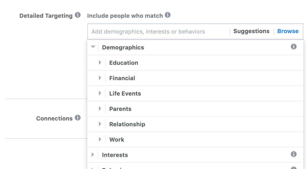Click info icon beside Include people who match
Viewport: 308px width, 169px height.
pos(168,15)
